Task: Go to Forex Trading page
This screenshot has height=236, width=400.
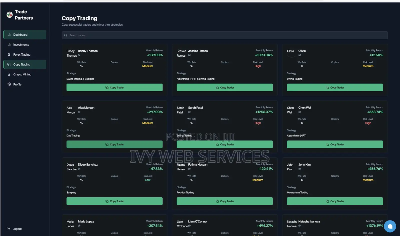Action: [25, 55]
